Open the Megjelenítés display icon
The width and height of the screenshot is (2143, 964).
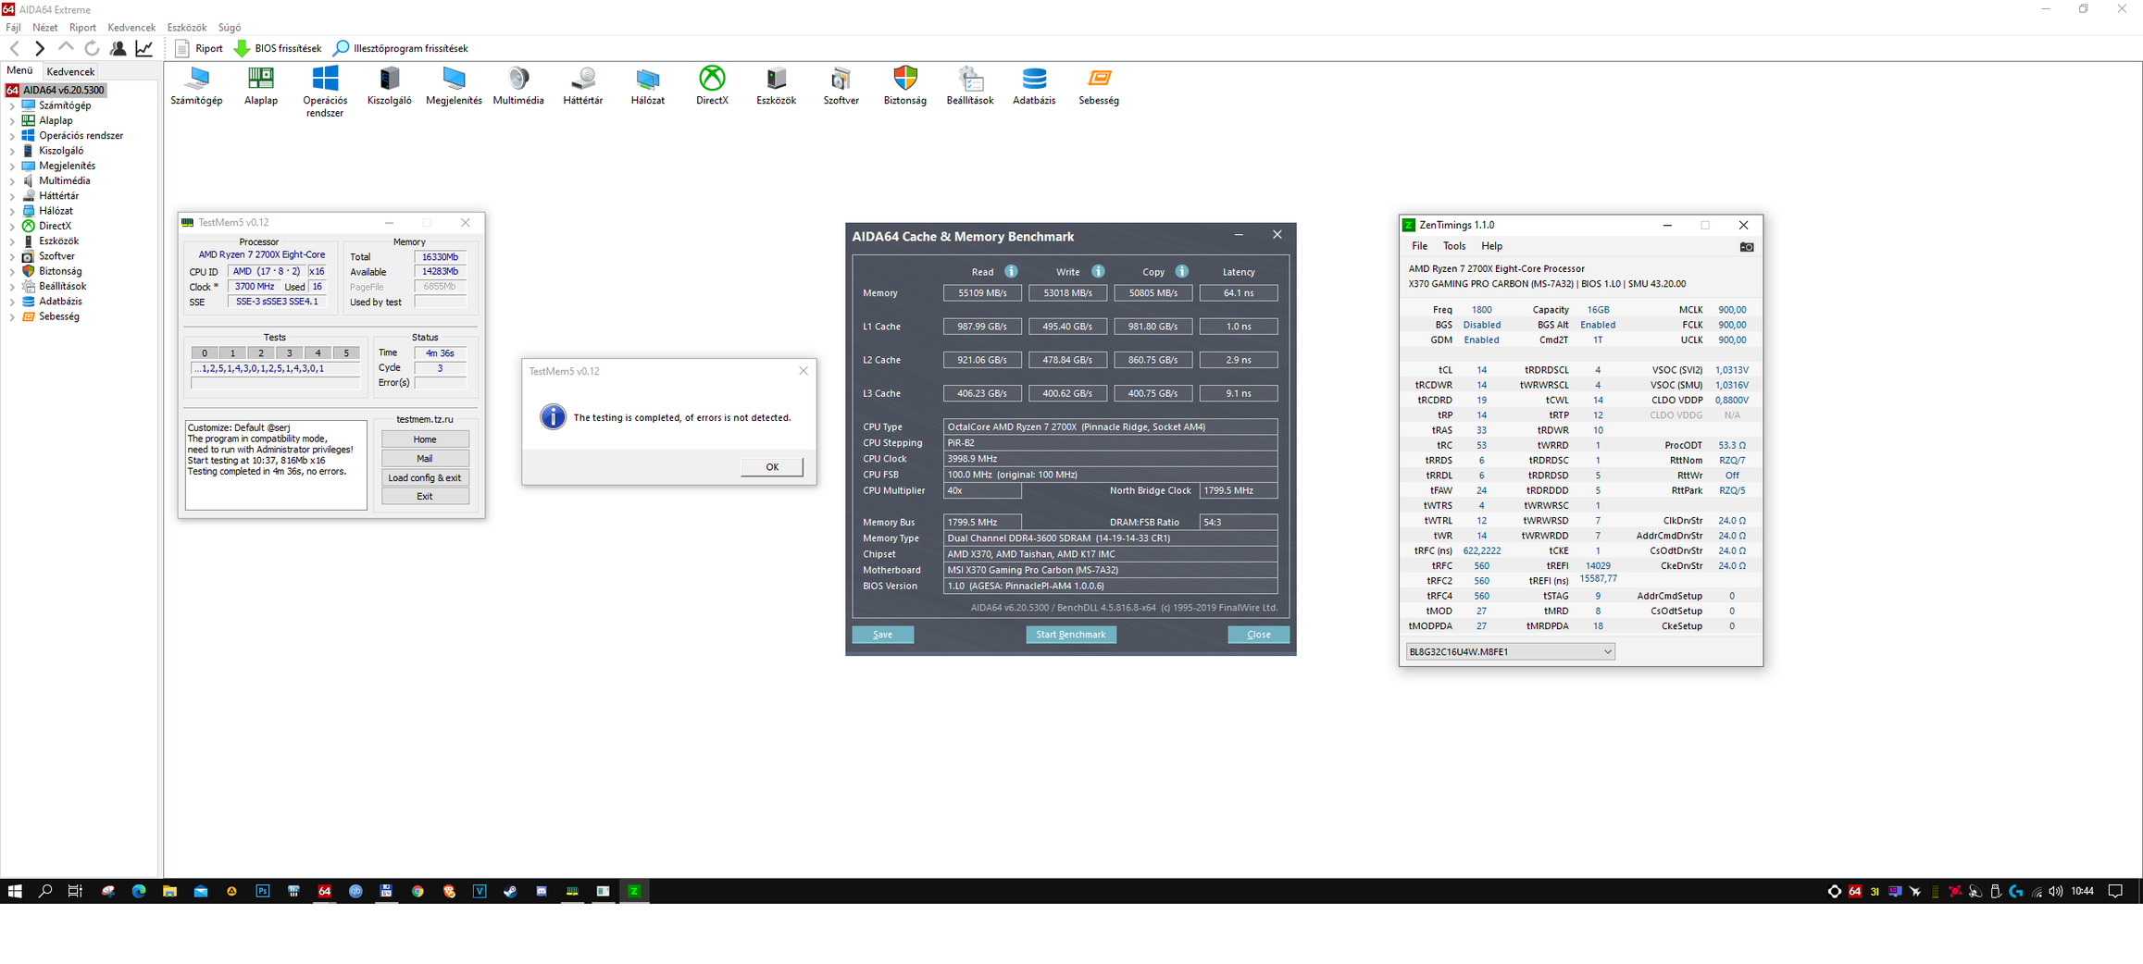454,86
